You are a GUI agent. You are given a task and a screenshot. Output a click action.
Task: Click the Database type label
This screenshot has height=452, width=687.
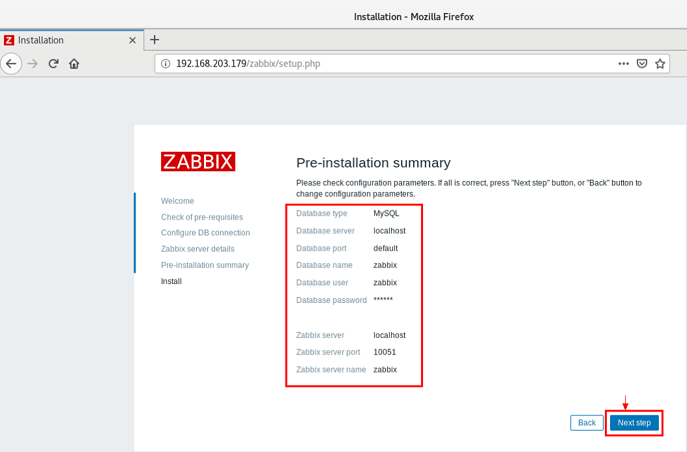click(321, 213)
